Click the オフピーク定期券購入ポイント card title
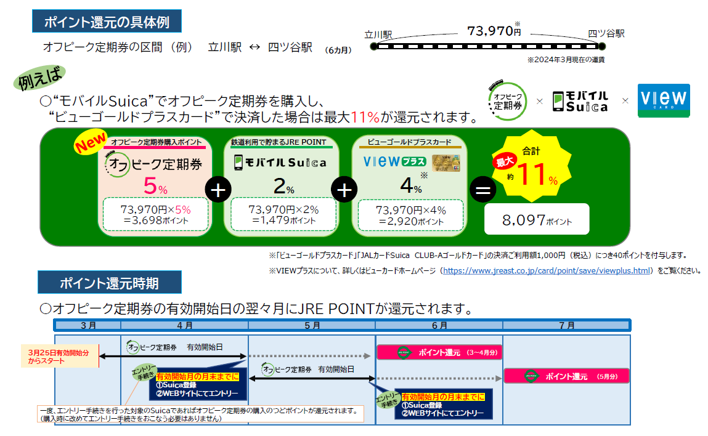The height and width of the screenshot is (436, 708). tap(157, 142)
